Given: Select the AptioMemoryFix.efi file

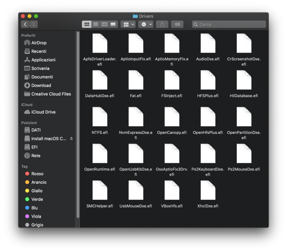Looking at the screenshot, I should click(x=172, y=50).
